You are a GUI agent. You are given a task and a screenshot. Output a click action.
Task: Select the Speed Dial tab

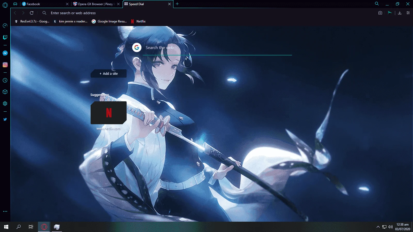click(148, 4)
